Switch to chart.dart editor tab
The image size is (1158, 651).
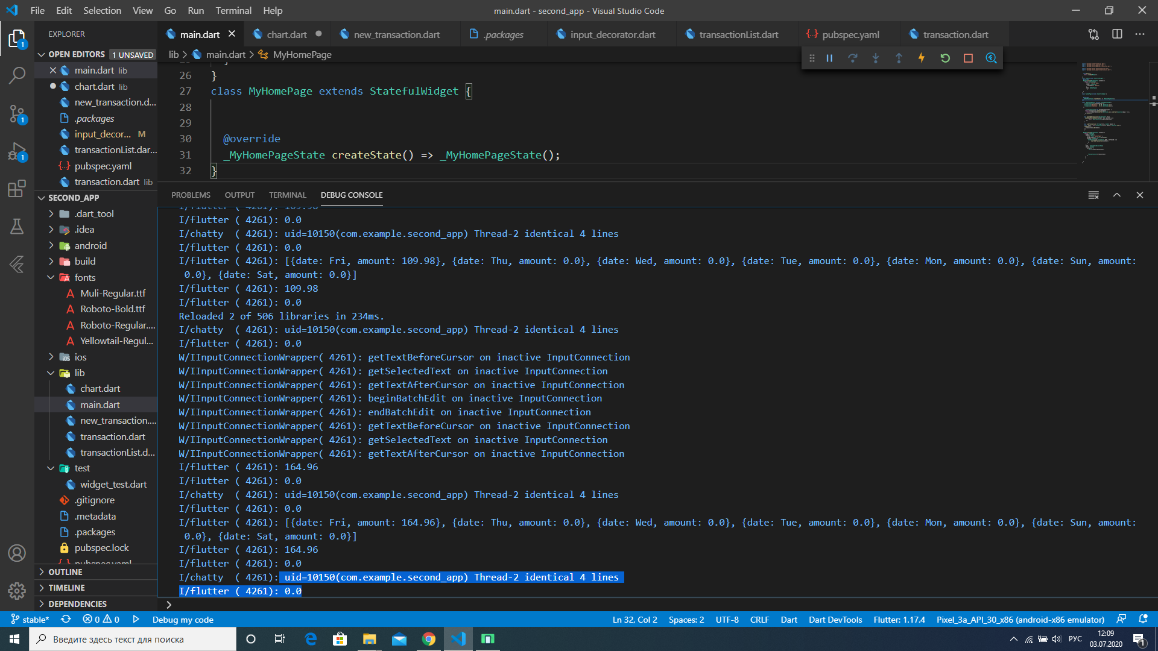(286, 34)
